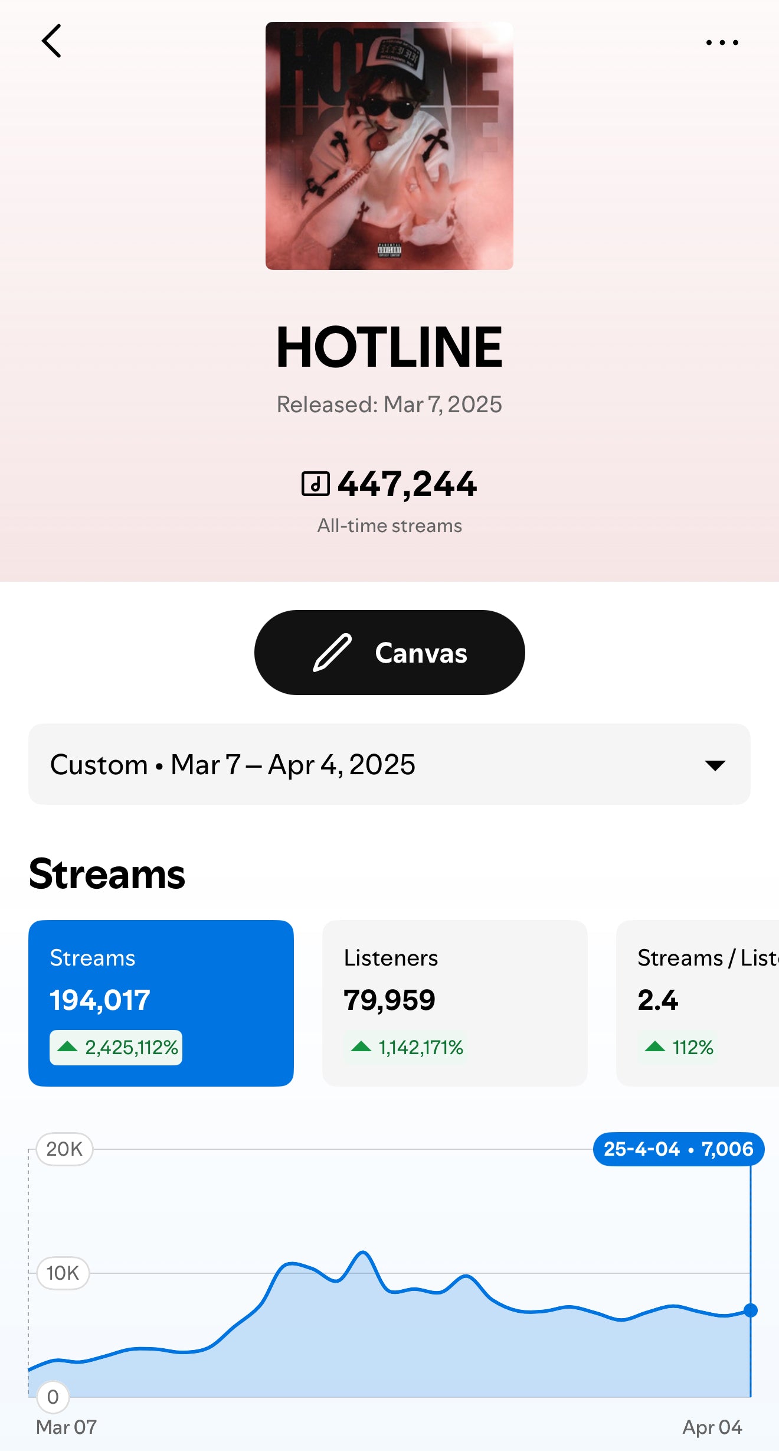Click the pencil icon on Canvas button

pos(332,653)
